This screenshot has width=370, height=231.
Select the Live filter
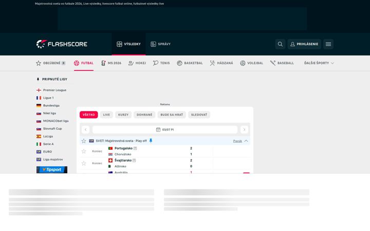tap(106, 115)
